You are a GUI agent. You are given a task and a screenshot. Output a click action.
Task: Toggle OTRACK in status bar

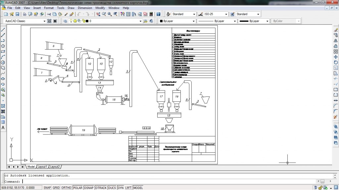(x=101, y=188)
